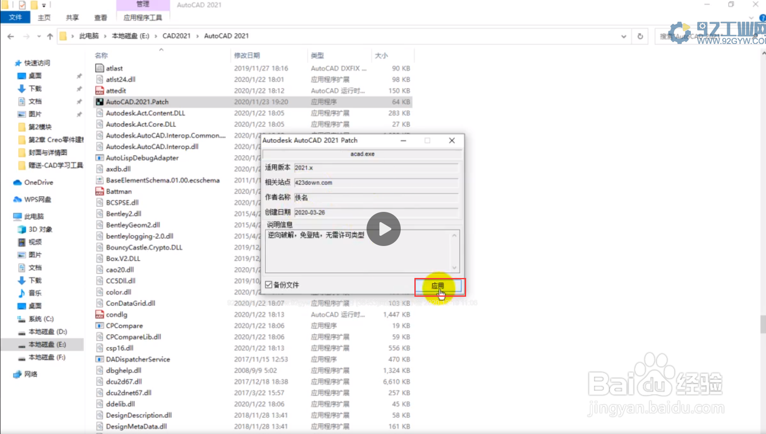Select 此电脑 in navigation pane
The height and width of the screenshot is (434, 766).
29,217
